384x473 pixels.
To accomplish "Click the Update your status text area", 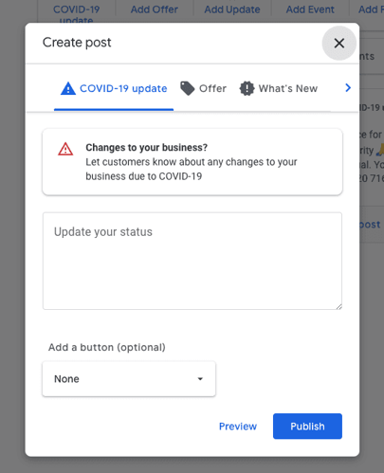I will coord(192,261).
